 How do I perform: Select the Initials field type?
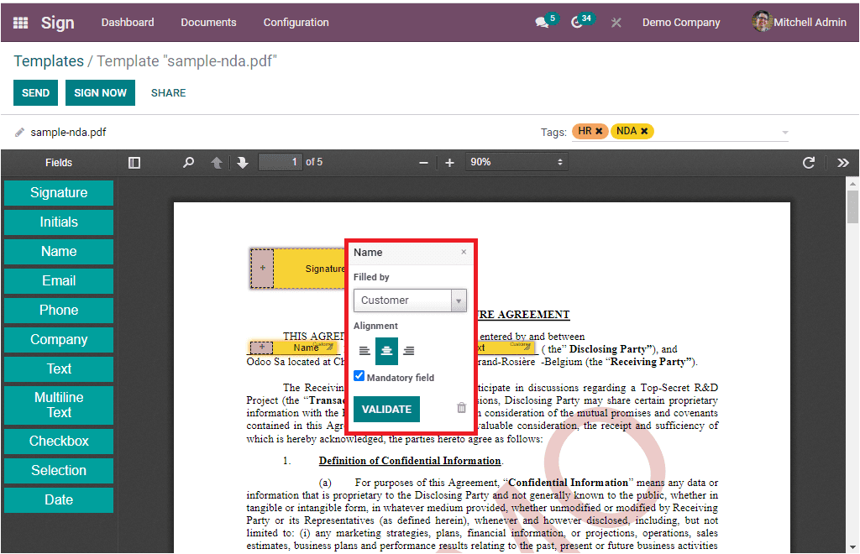[x=59, y=222]
